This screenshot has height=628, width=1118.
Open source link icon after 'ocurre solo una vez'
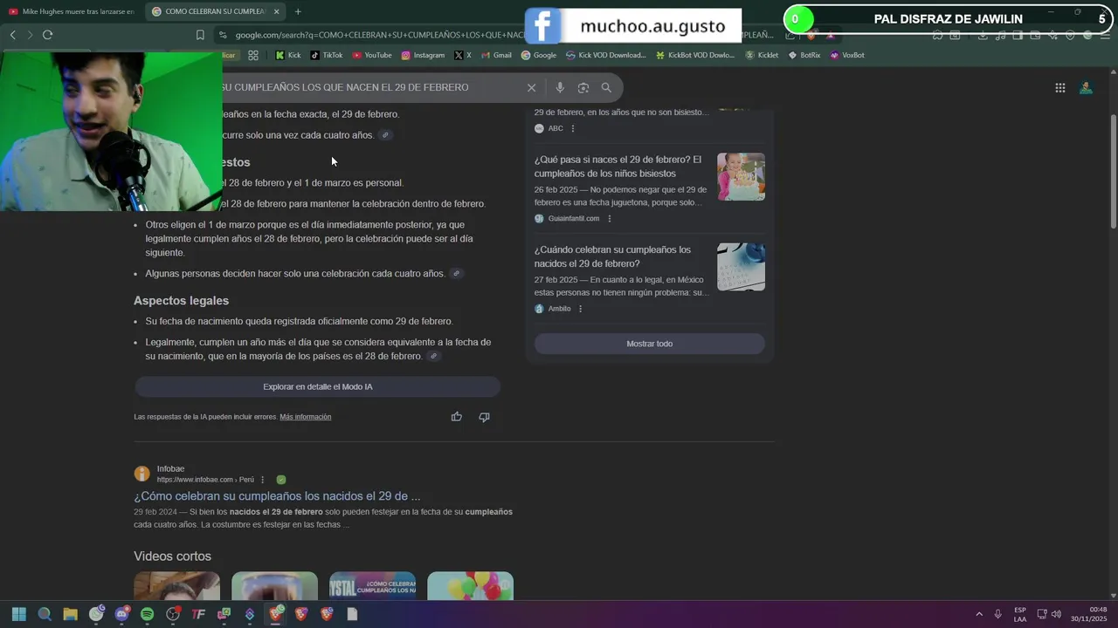(x=385, y=135)
